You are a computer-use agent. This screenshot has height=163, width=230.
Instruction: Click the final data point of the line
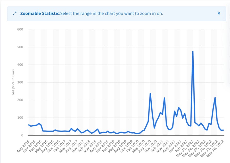[x=223, y=130]
